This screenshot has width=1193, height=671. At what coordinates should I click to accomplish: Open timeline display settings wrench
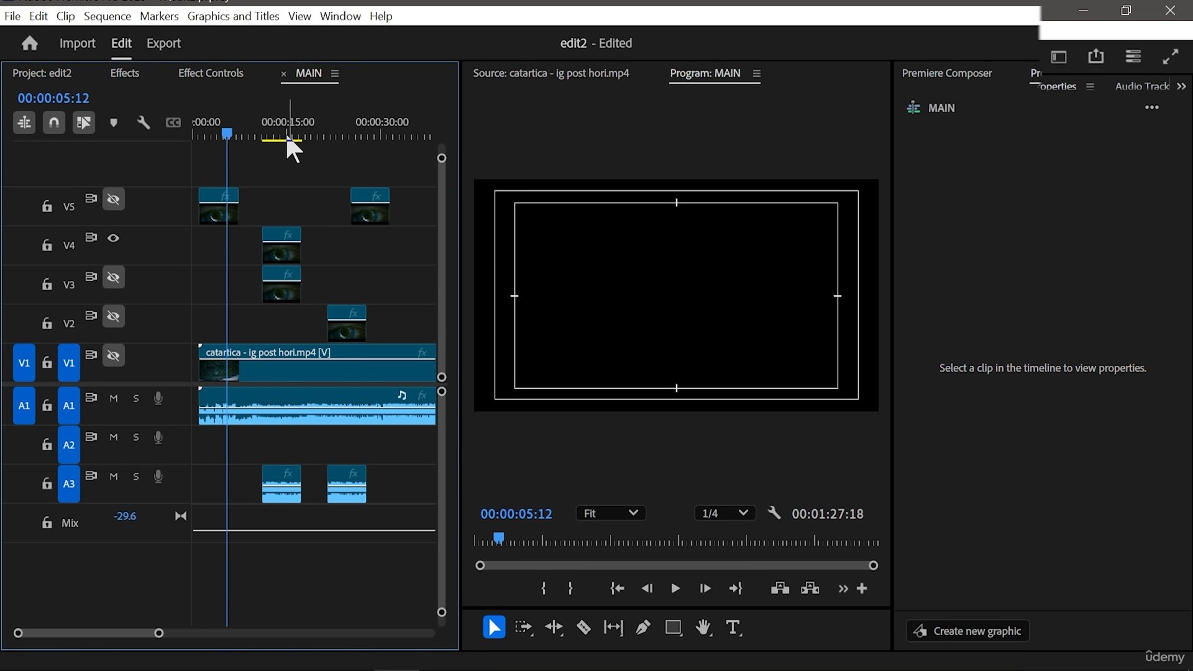tap(144, 122)
